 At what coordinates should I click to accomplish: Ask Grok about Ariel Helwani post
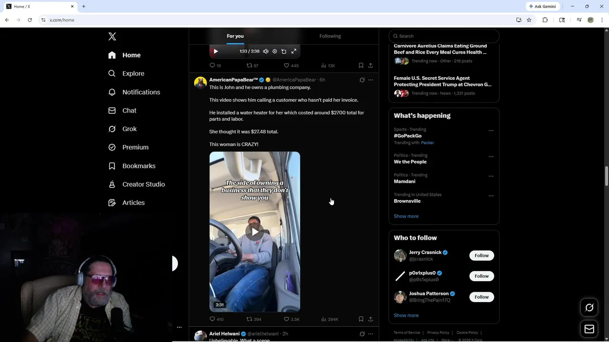pyautogui.click(x=362, y=334)
